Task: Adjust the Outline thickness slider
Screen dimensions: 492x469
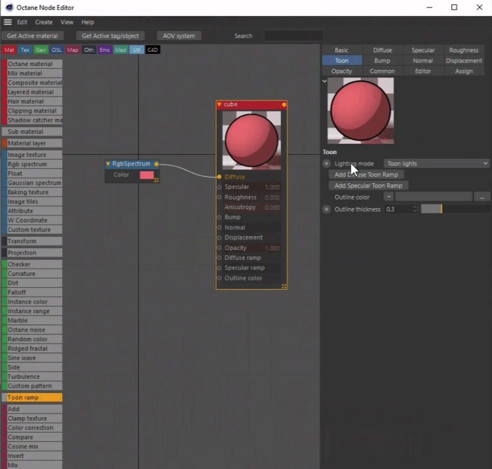Action: tap(455, 209)
